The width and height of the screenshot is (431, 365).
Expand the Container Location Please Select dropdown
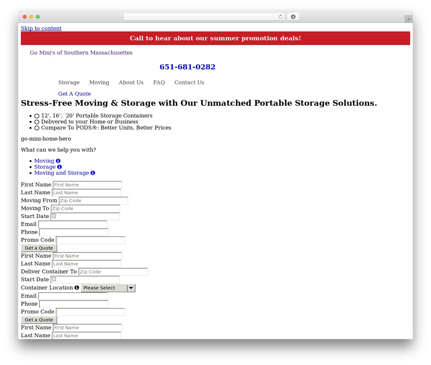pyautogui.click(x=108, y=288)
